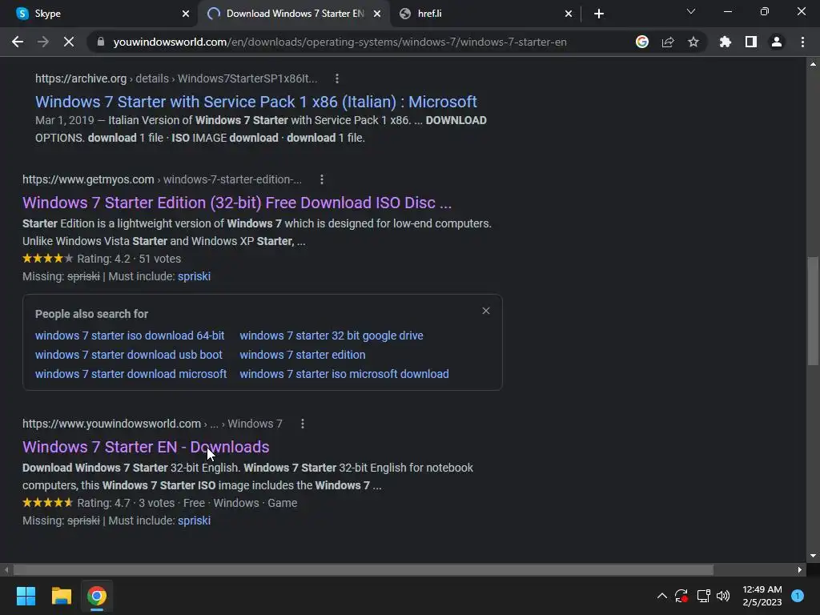Image resolution: width=820 pixels, height=615 pixels.
Task: Open Windows 7 Starter Italian archive link
Action: [x=255, y=102]
